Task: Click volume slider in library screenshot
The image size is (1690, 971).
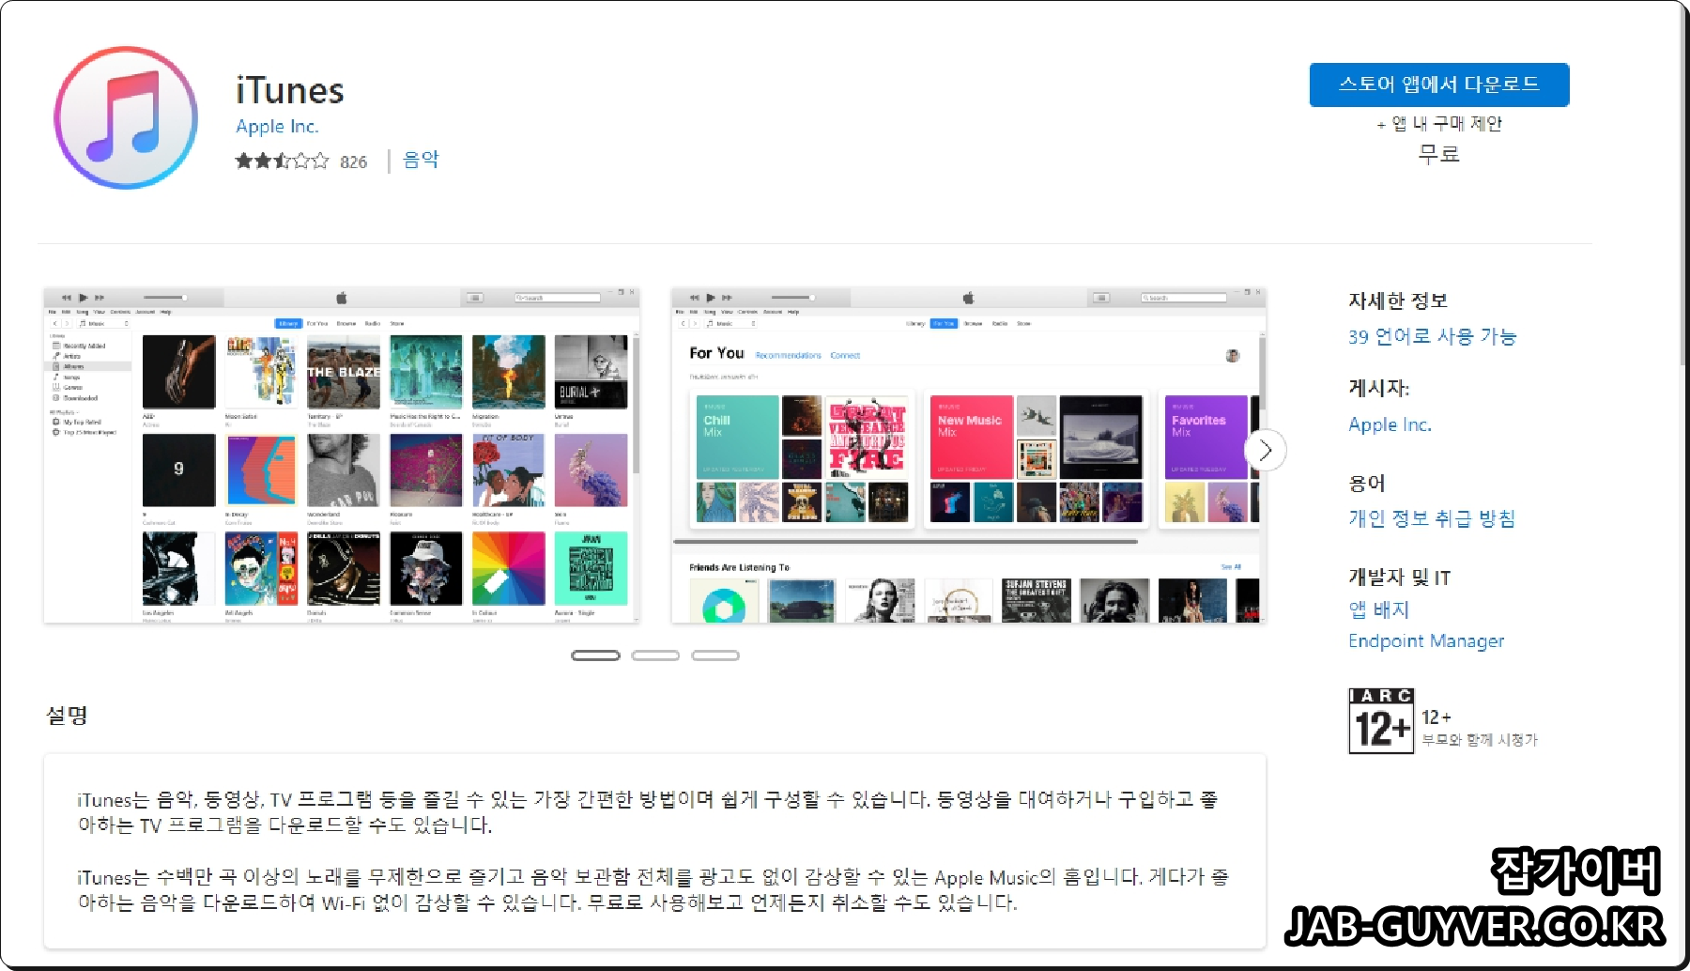Action: 165,298
